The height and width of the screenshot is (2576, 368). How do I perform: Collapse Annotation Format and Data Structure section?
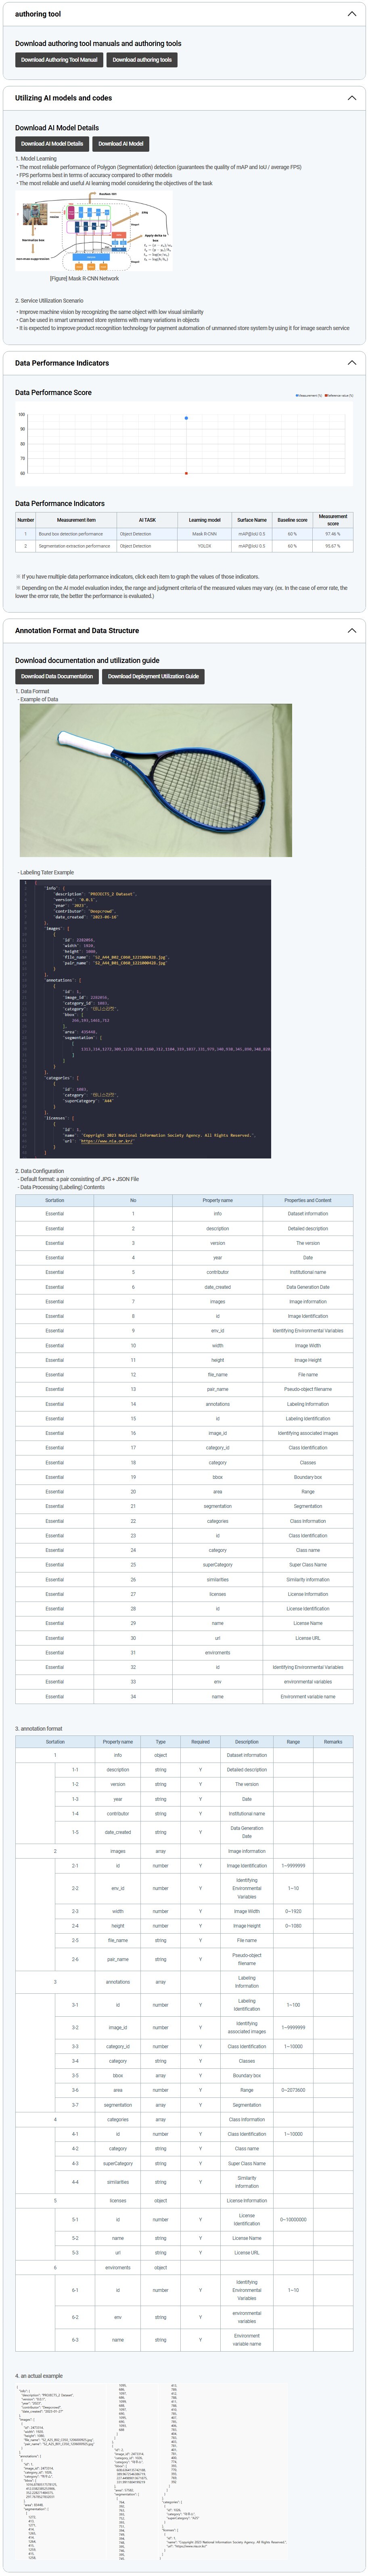point(351,631)
